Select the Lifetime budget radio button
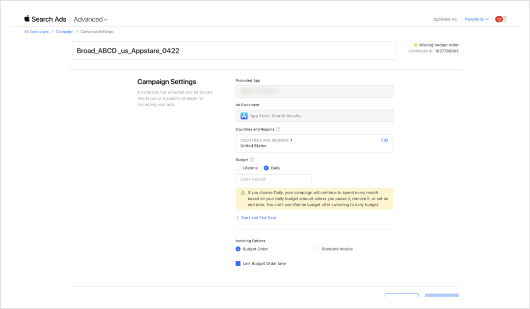The width and height of the screenshot is (530, 309). (238, 168)
